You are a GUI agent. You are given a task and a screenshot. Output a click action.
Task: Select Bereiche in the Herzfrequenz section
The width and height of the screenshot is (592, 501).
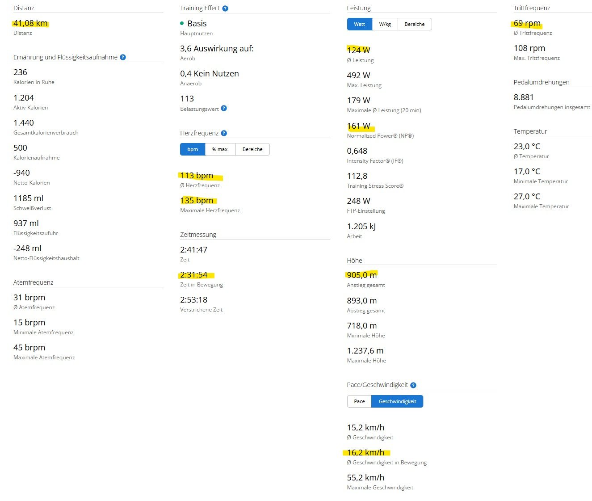click(x=252, y=149)
